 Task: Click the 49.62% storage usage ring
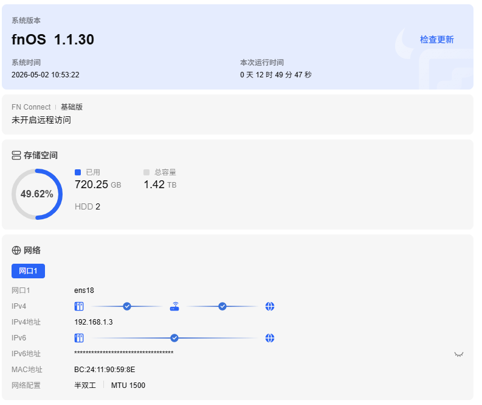pos(37,194)
